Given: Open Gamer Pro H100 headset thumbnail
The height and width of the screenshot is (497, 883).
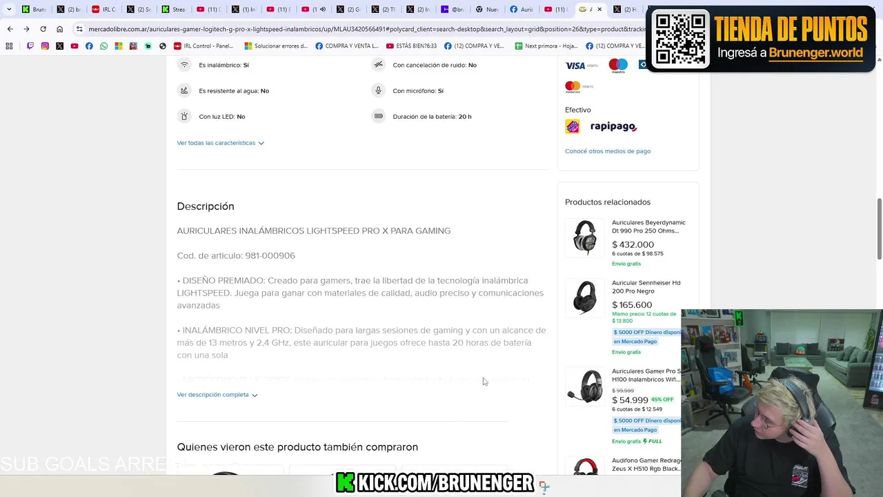Looking at the screenshot, I should 585,386.
